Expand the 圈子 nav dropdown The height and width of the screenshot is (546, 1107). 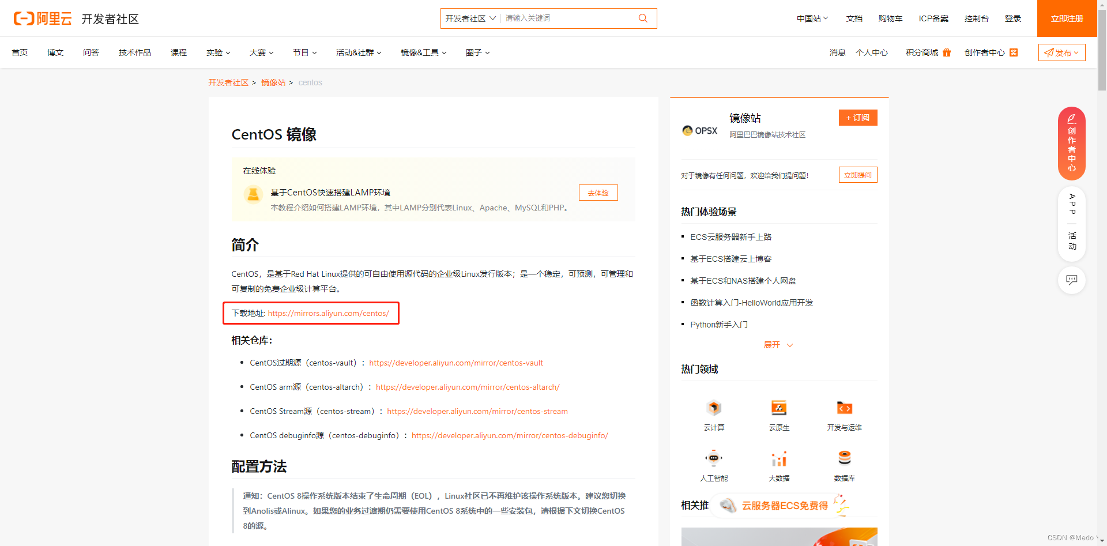click(x=477, y=52)
